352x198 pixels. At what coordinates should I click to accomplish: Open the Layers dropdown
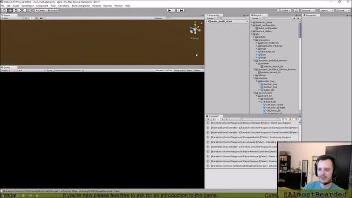[326, 10]
